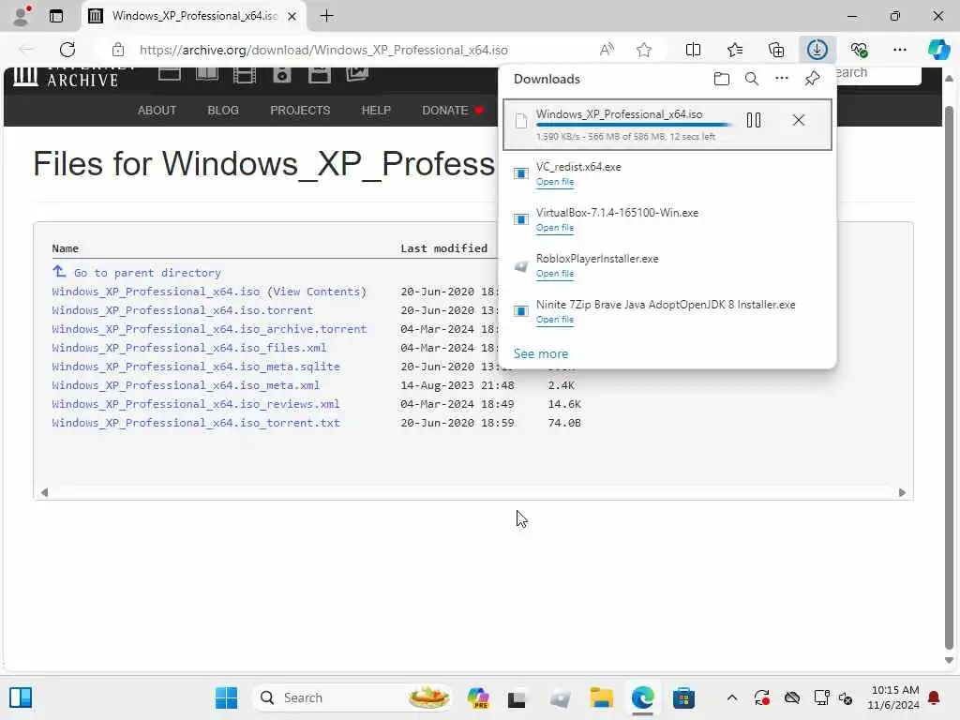Open PROJECTS in Archive navigation
The height and width of the screenshot is (720, 960).
point(300,111)
